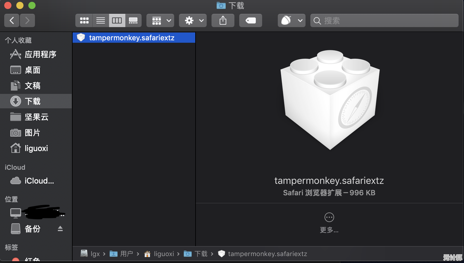Switch to gallery view
464x263 pixels.
133,20
